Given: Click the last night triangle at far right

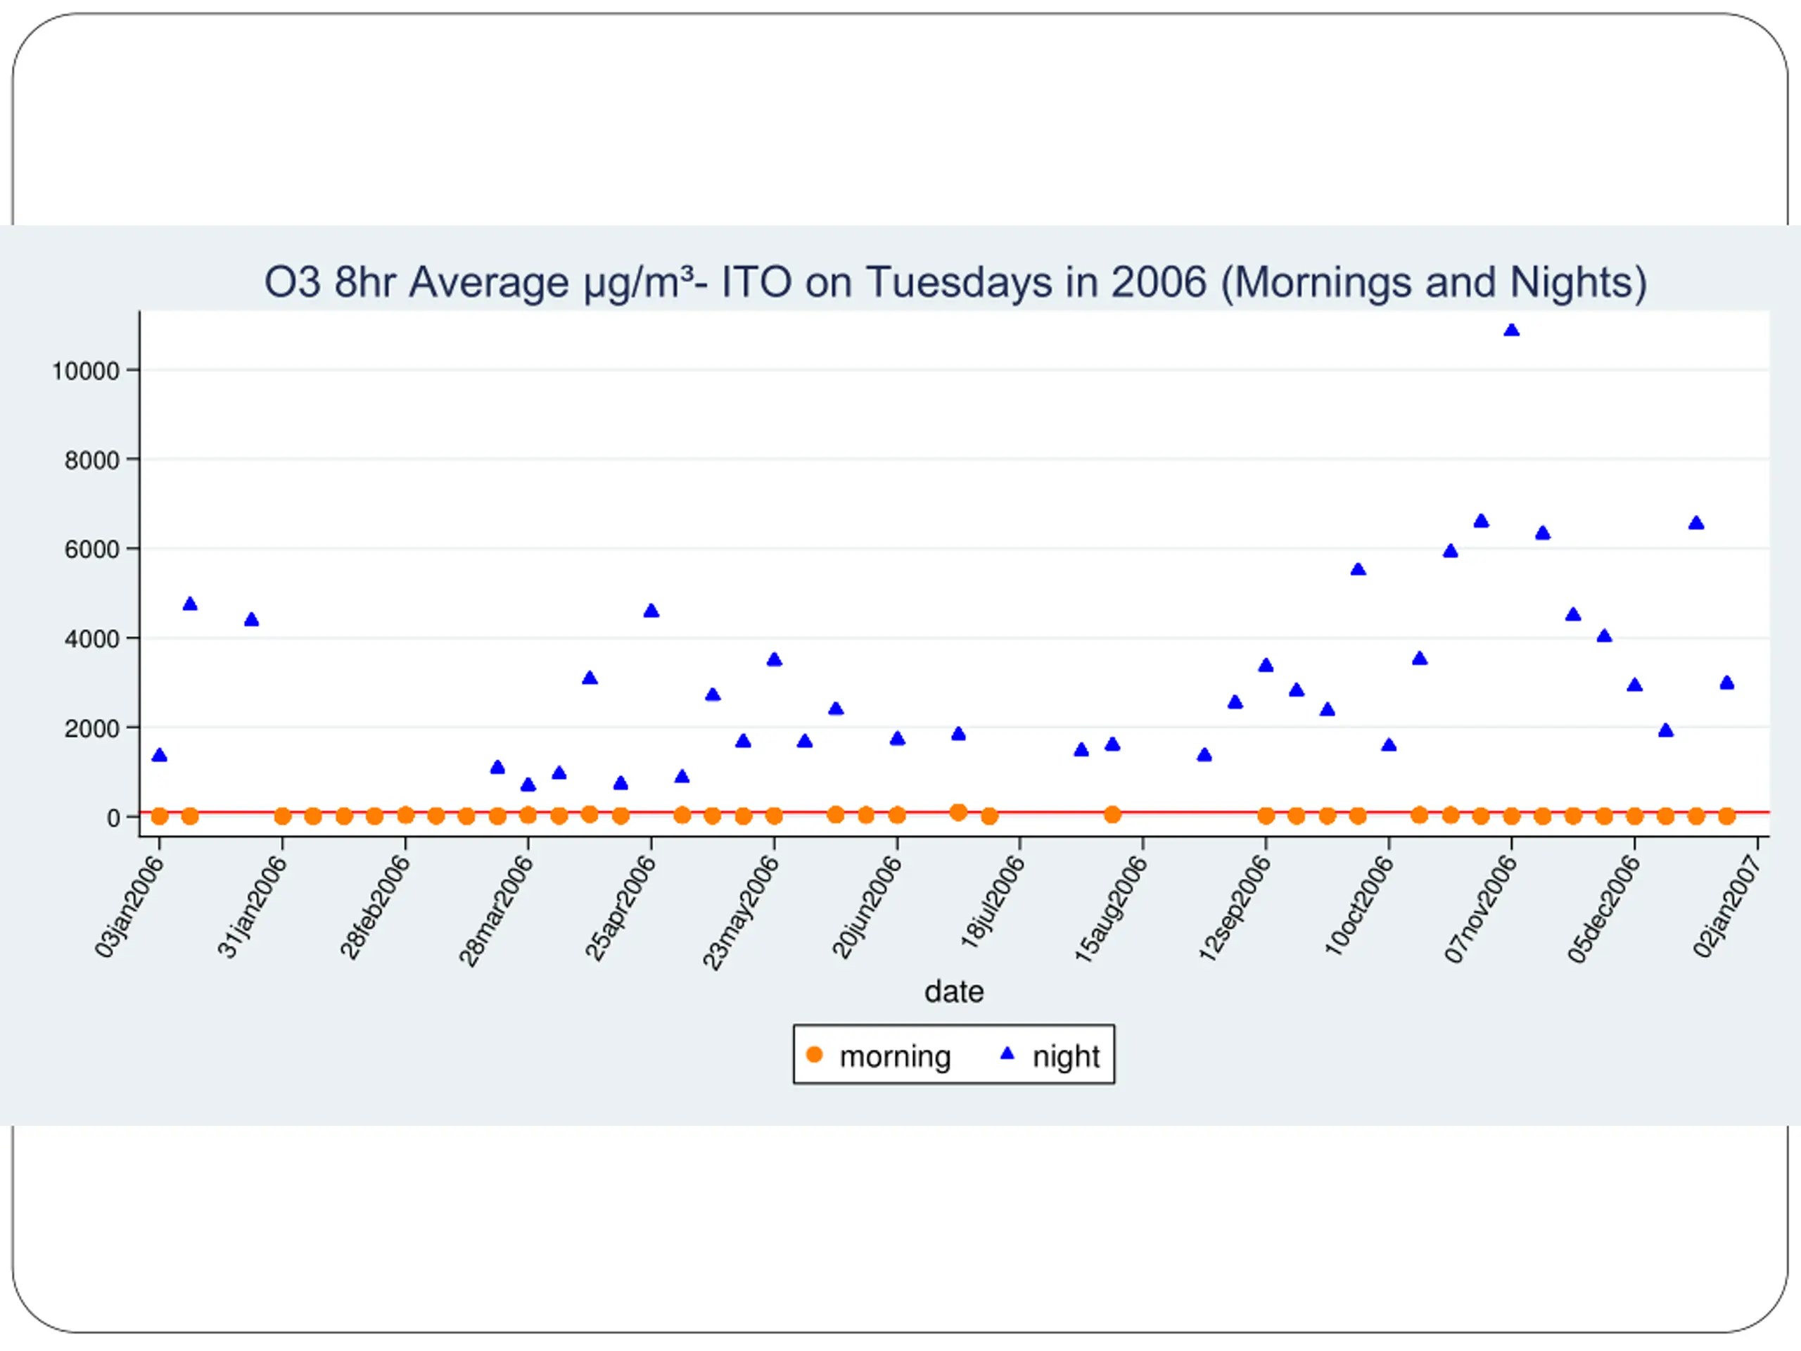Looking at the screenshot, I should click(x=1727, y=683).
